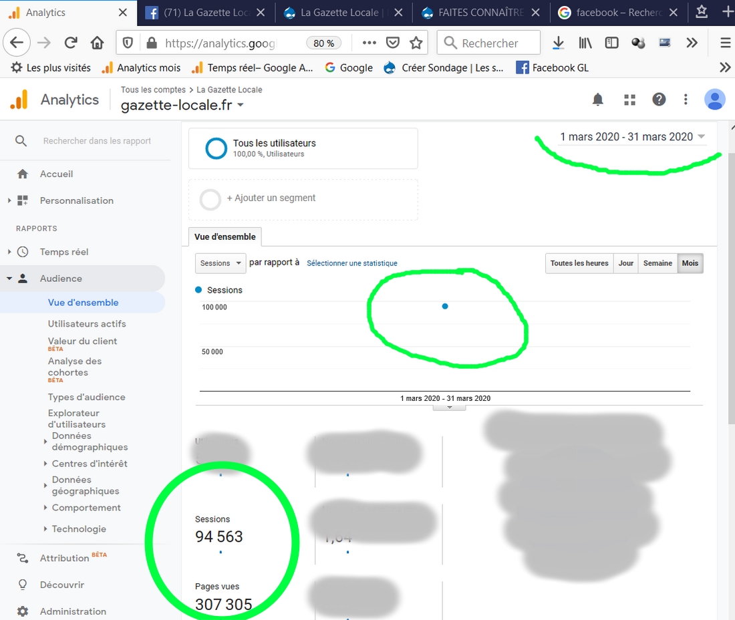Open Analytics help question mark
The height and width of the screenshot is (620, 735).
coord(659,100)
